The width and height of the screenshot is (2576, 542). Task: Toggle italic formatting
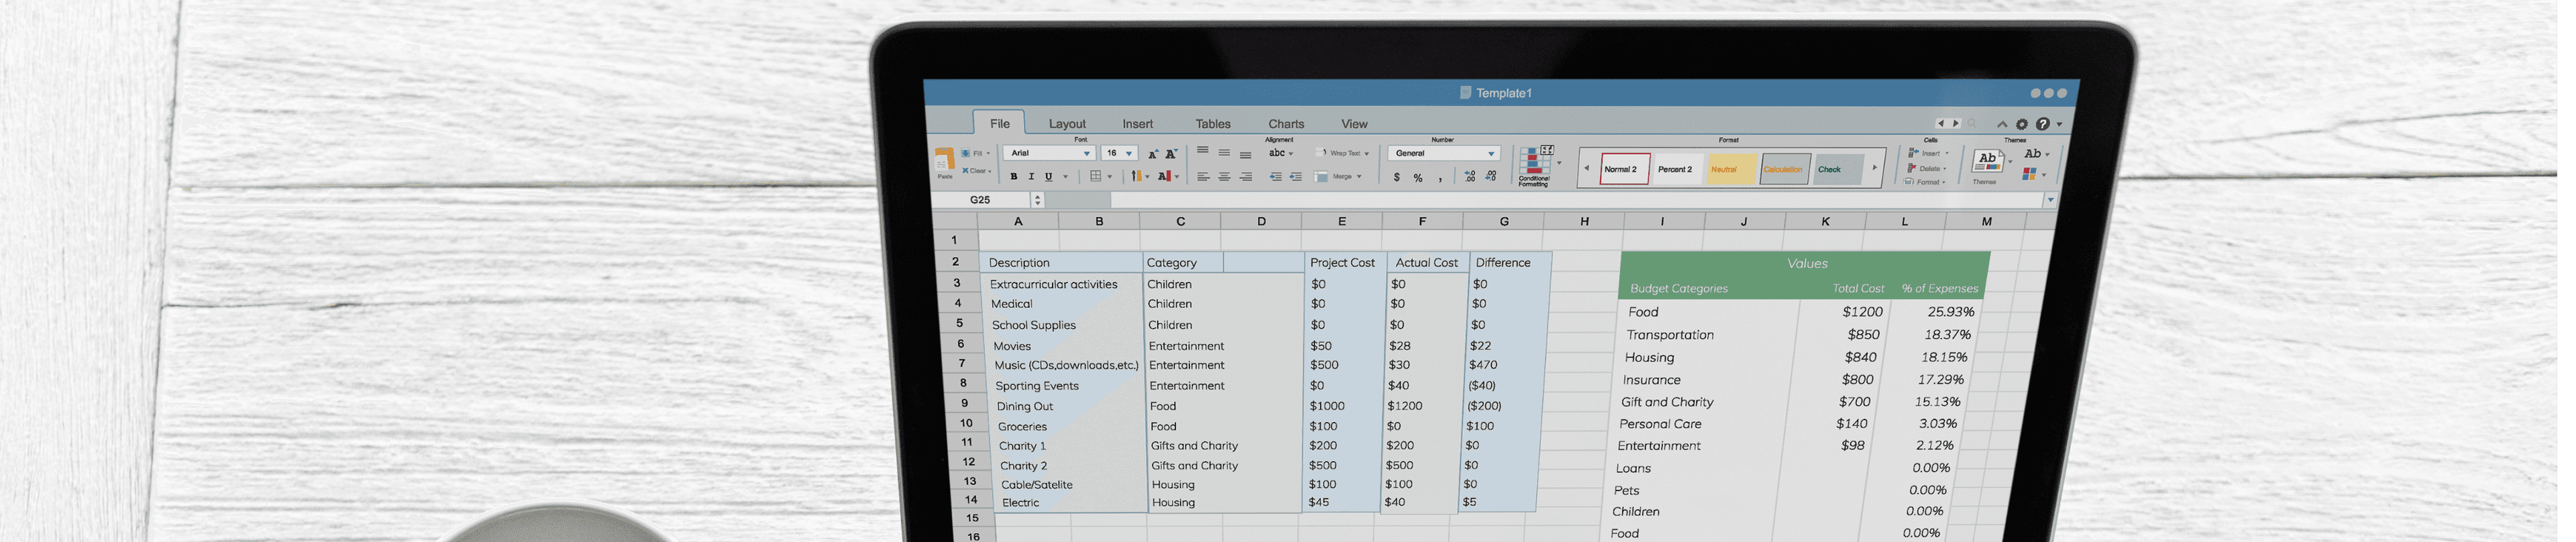click(x=1030, y=177)
